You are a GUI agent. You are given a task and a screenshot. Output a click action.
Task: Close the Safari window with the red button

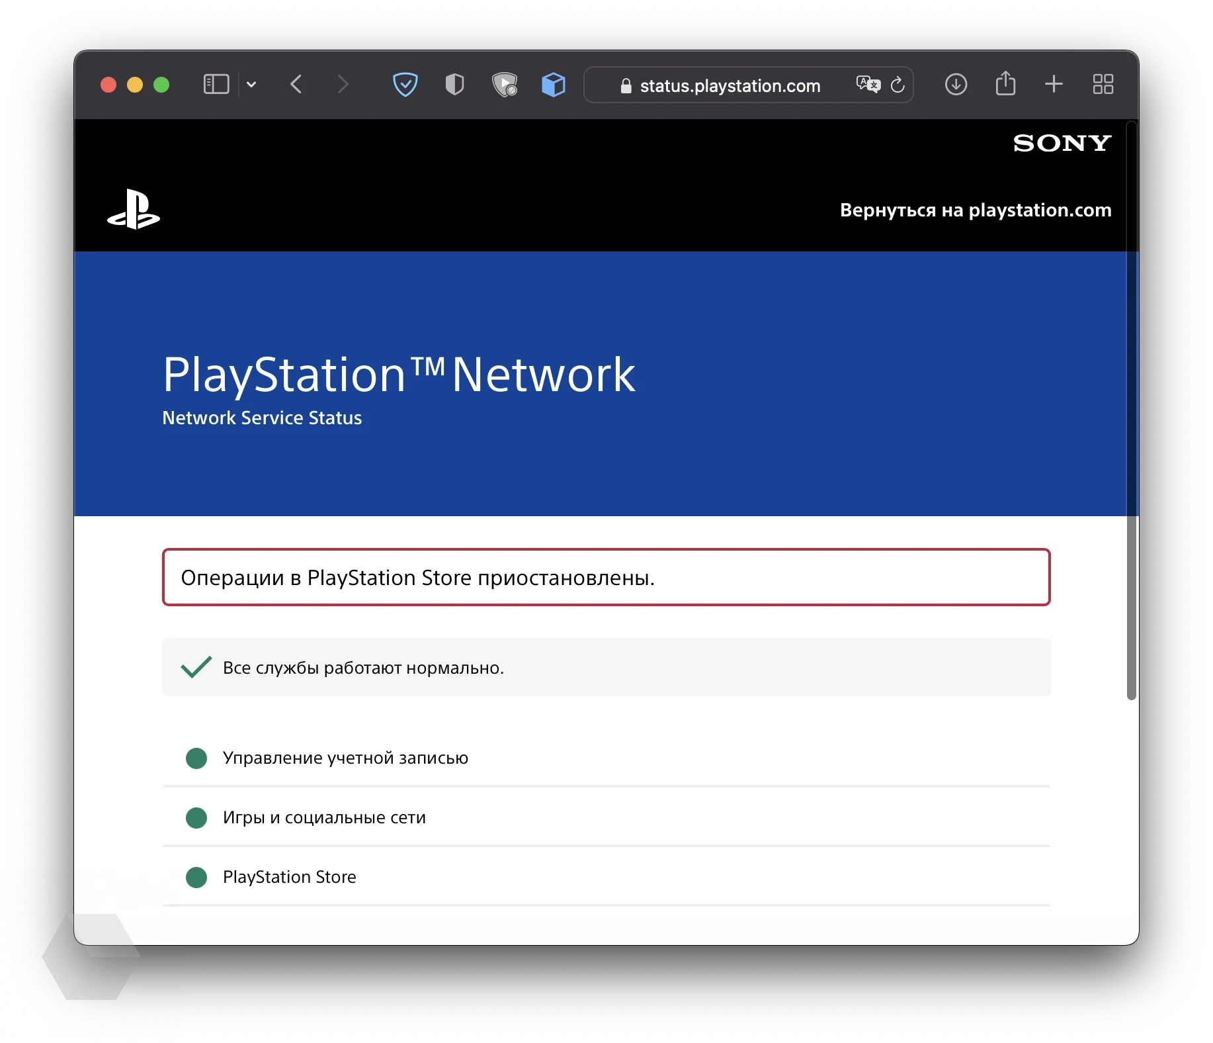tap(108, 85)
